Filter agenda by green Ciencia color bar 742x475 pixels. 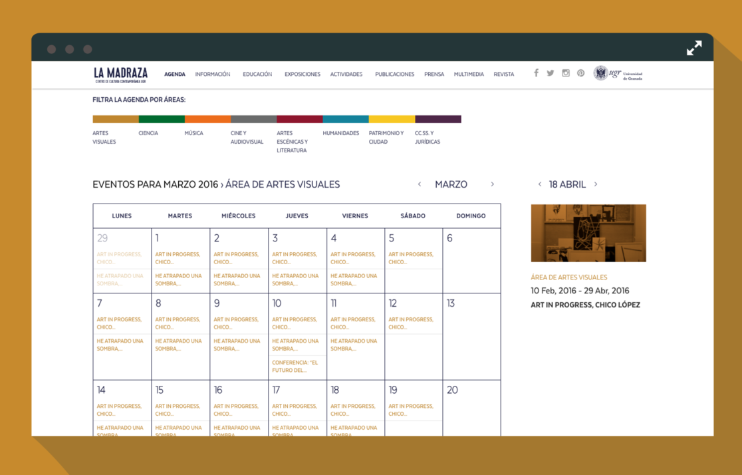162,119
